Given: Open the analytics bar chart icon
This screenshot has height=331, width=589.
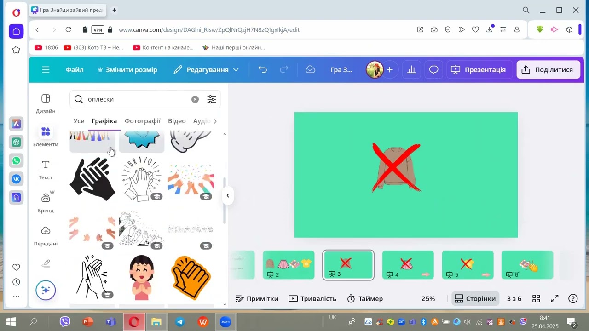Looking at the screenshot, I should (x=412, y=70).
